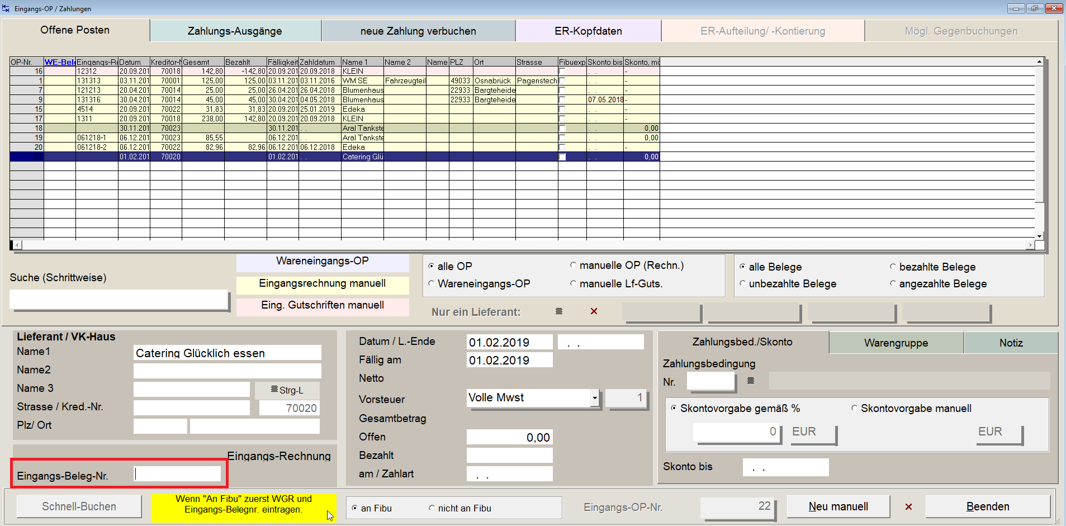This screenshot has height=526, width=1066.
Task: Click Gesamt cell 238,00
Action: pyautogui.click(x=203, y=119)
